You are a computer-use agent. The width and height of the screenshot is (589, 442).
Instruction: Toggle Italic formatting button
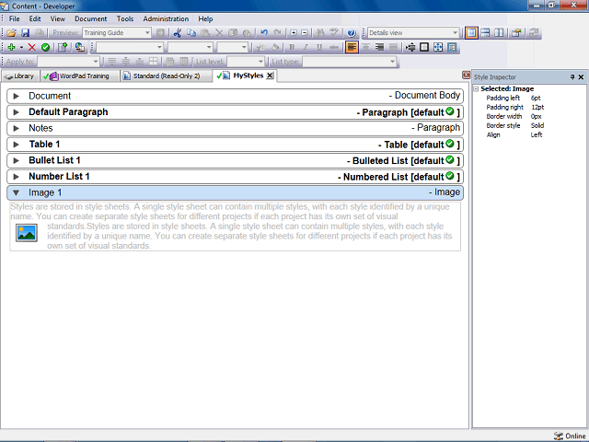(x=306, y=47)
